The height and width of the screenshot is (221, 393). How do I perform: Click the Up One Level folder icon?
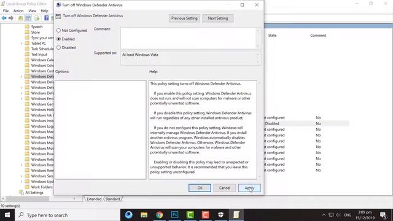[20, 18]
